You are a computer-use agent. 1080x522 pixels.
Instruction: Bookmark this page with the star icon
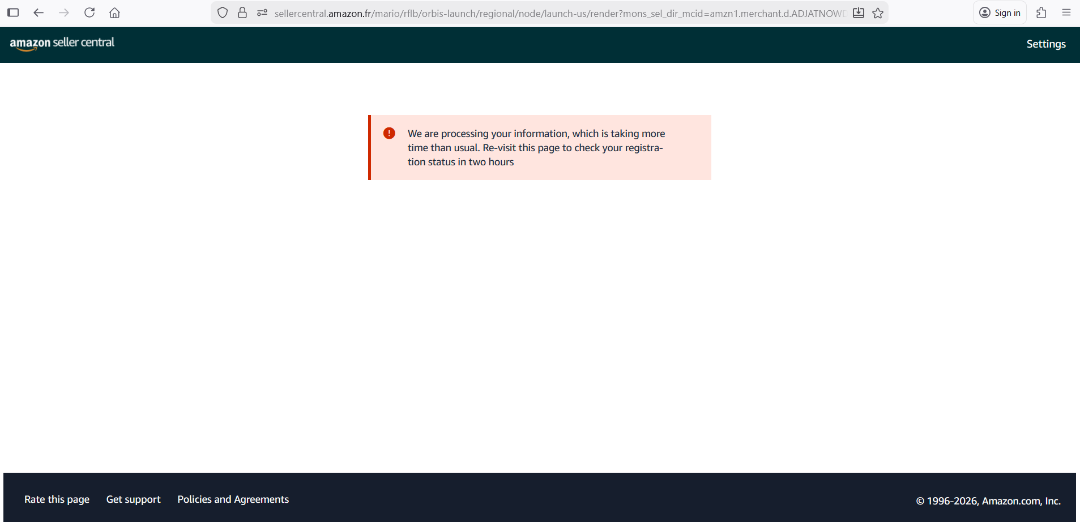878,13
